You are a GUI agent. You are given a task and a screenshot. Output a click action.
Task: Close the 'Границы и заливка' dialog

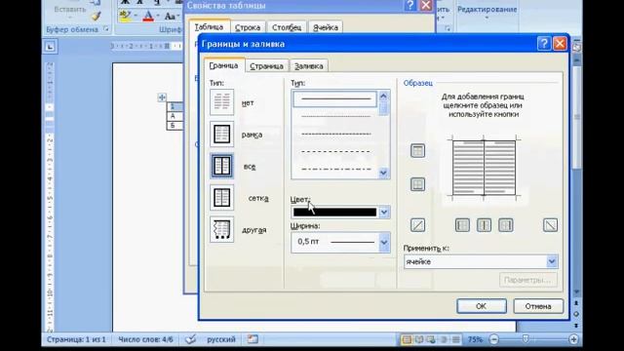(560, 43)
